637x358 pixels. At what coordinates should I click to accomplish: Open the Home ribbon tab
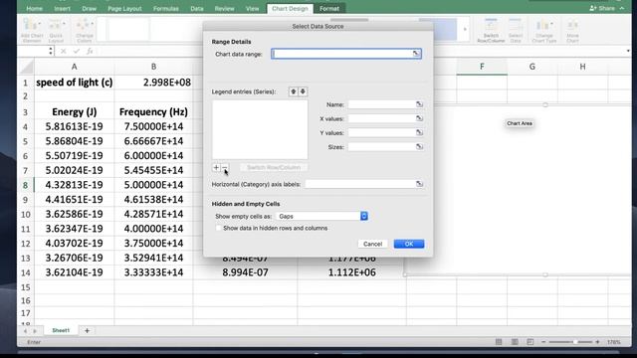pyautogui.click(x=34, y=9)
